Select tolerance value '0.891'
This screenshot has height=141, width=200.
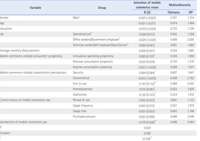(174, 100)
